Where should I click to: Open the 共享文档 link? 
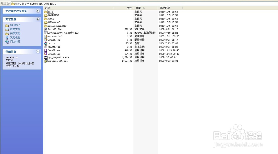click(15, 33)
